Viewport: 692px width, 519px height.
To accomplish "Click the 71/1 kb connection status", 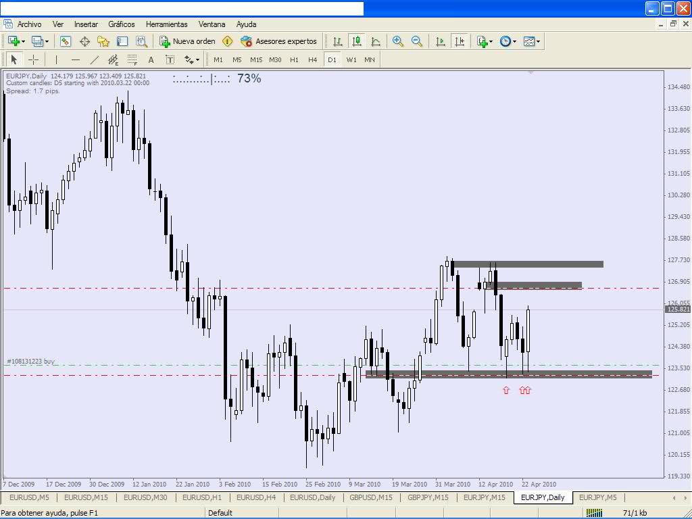I will coord(635,513).
